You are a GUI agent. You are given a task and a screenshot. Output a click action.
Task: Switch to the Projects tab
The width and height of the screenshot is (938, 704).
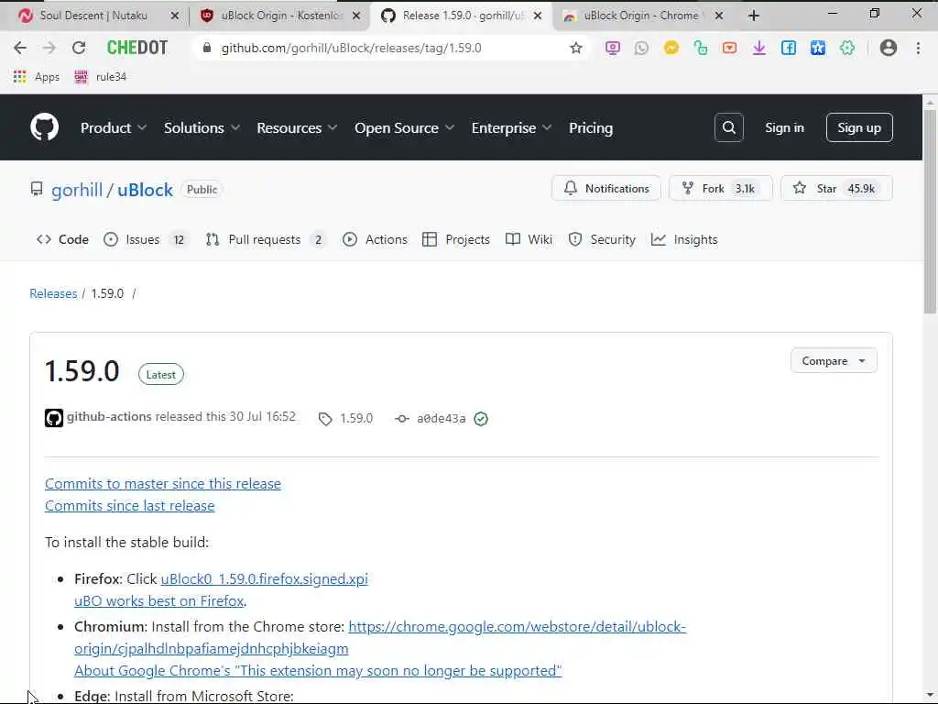tap(456, 239)
